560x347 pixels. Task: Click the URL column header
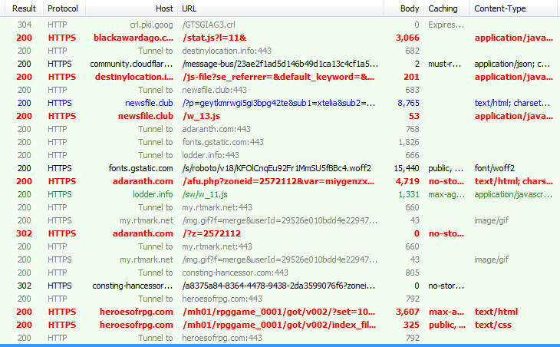click(280, 8)
